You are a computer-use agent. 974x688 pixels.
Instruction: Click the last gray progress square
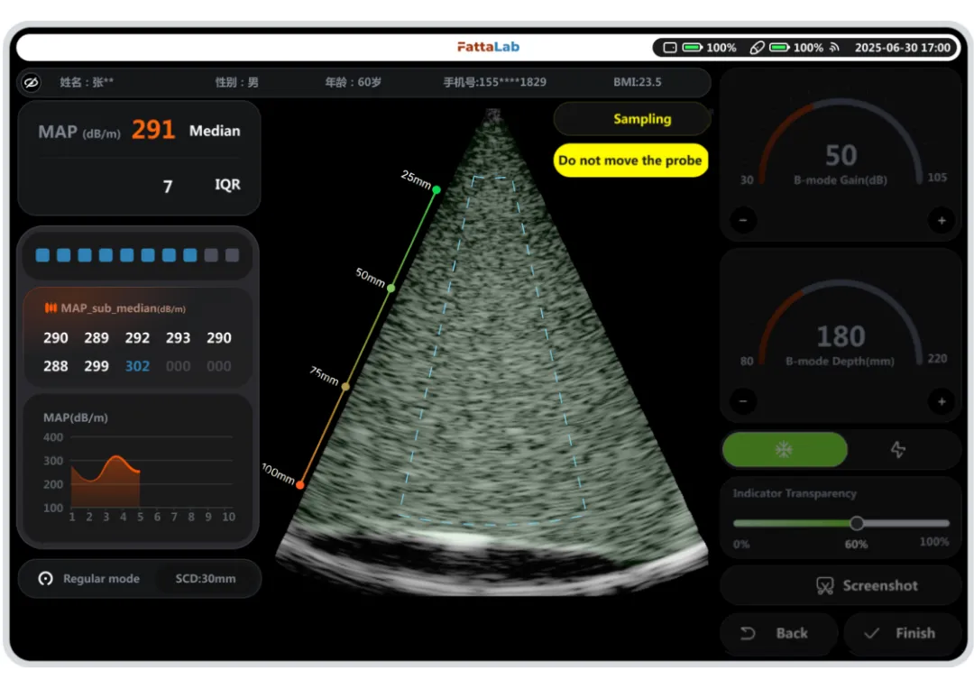point(233,255)
